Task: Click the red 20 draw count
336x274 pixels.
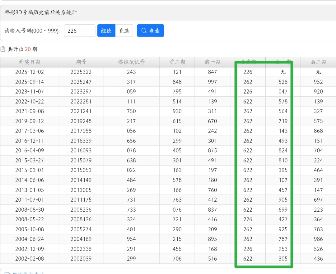Action: [28, 49]
